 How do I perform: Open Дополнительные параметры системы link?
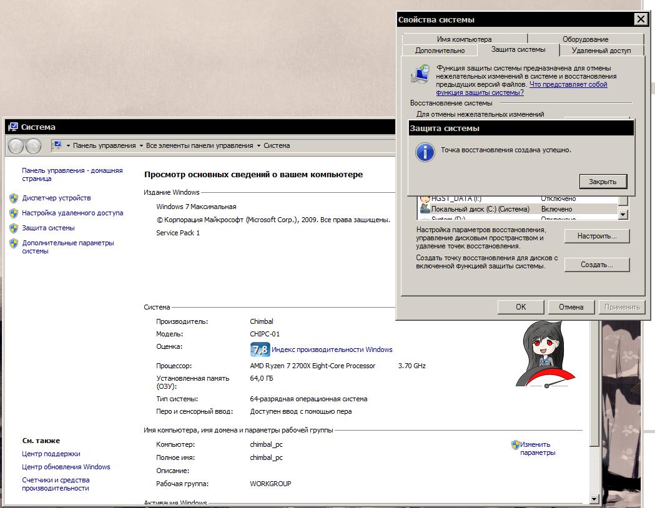coord(67,247)
